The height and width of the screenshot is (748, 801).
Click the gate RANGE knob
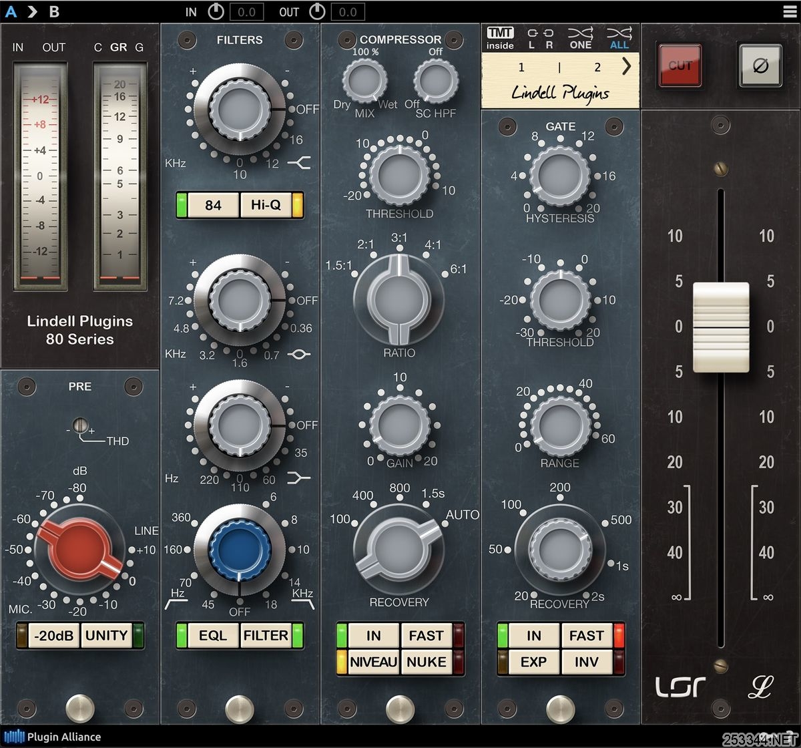point(560,425)
